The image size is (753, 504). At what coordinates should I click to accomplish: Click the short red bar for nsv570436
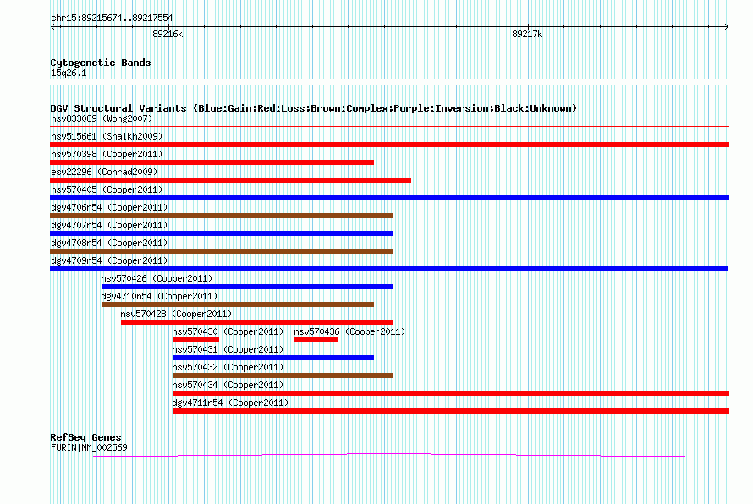click(316, 340)
